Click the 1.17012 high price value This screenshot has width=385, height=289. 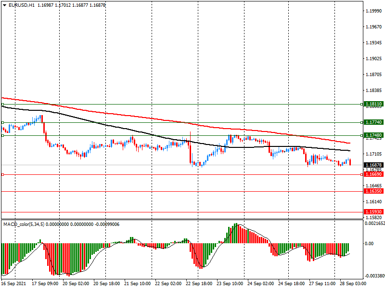pos(63,5)
